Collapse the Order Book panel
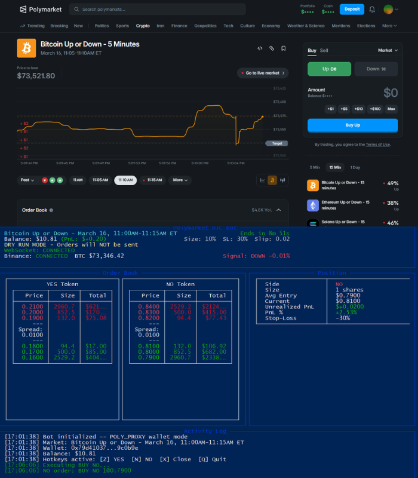This screenshot has height=478, width=418. 278,210
